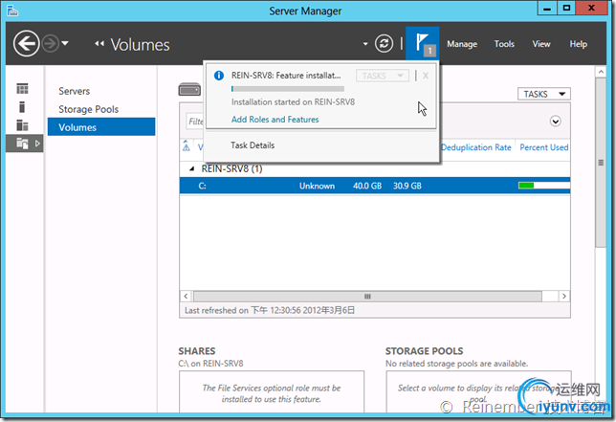616x422 pixels.
Task: Click the info icon in notification
Action: click(218, 76)
